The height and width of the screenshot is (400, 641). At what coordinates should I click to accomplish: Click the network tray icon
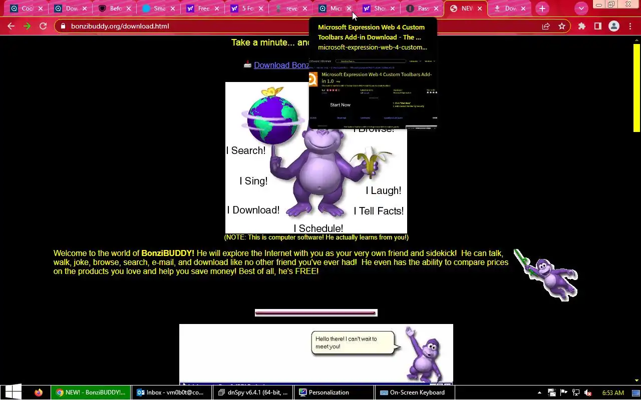[x=576, y=392]
